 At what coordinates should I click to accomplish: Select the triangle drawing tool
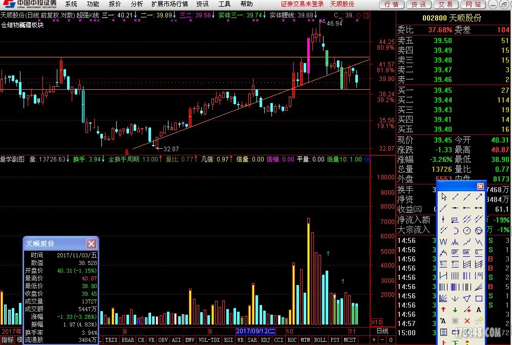click(467, 298)
